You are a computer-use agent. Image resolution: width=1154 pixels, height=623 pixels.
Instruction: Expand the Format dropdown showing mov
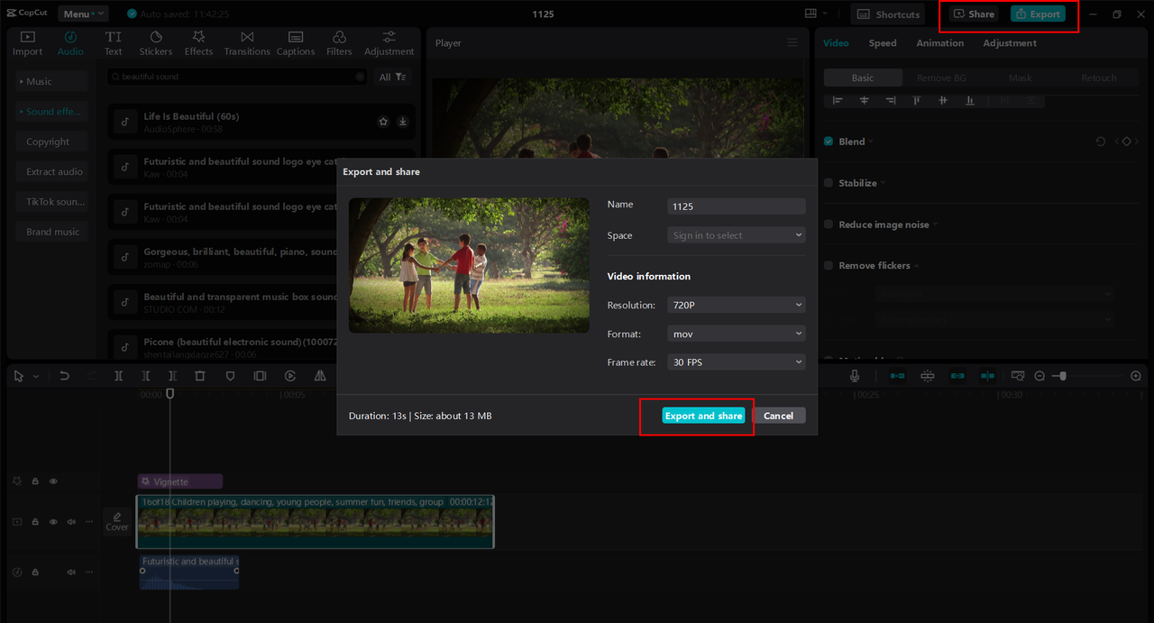736,334
